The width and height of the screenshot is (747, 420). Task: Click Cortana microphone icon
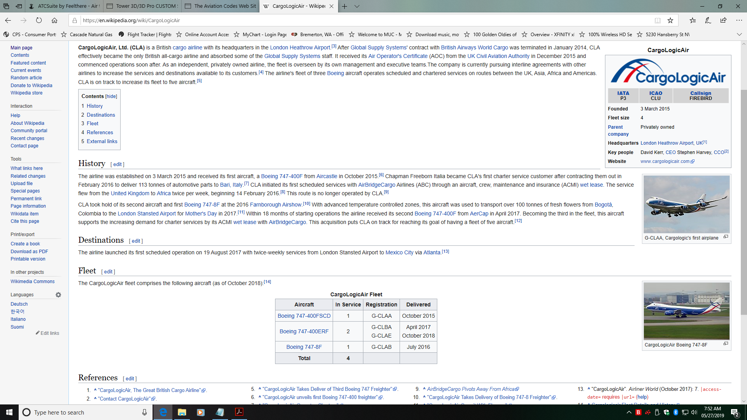click(x=144, y=412)
